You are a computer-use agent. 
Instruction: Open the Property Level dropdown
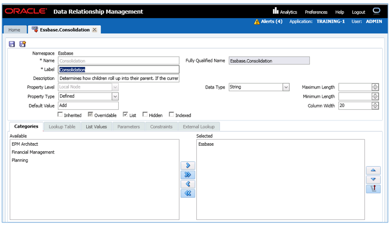point(115,87)
